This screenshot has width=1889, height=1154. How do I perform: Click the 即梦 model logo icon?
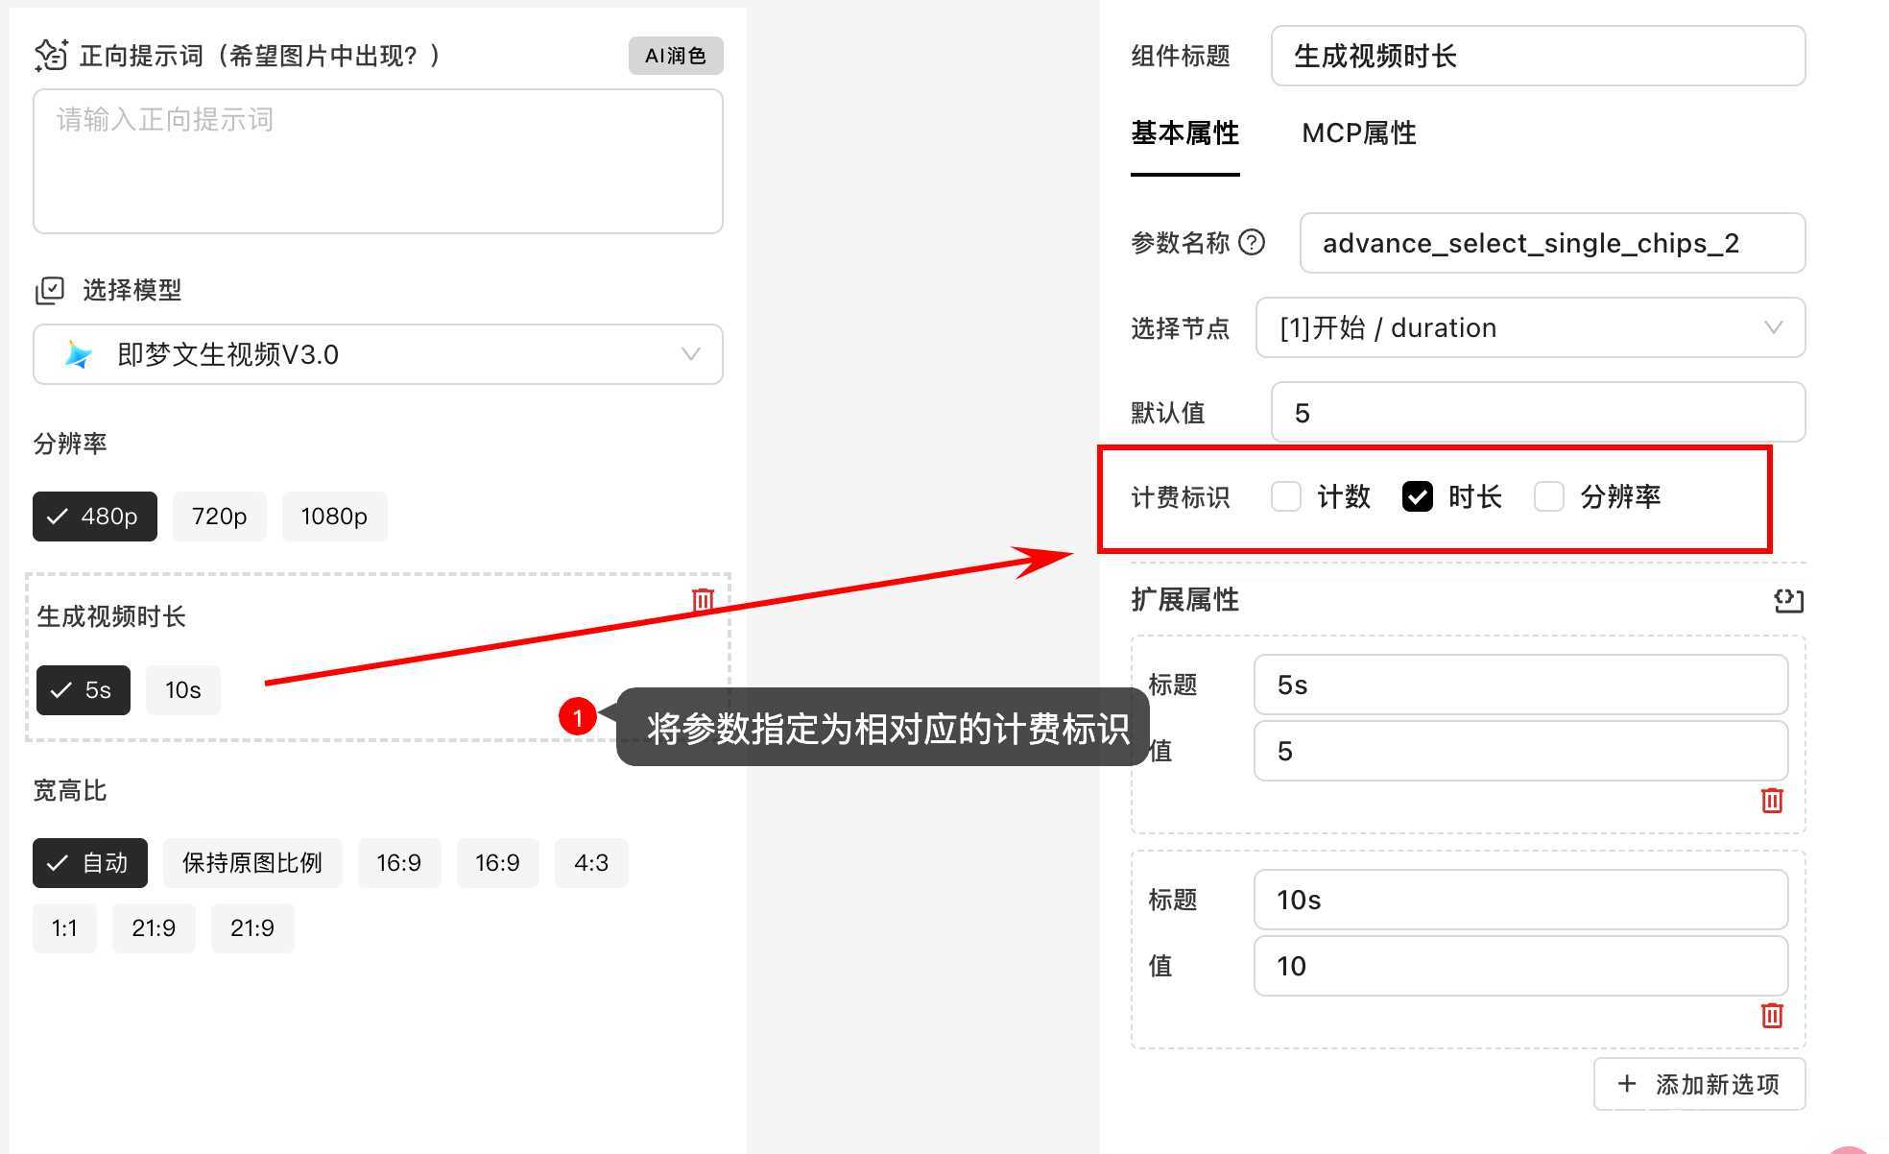point(78,354)
